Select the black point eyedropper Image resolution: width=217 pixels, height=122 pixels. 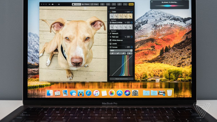pyautogui.click(x=112, y=53)
